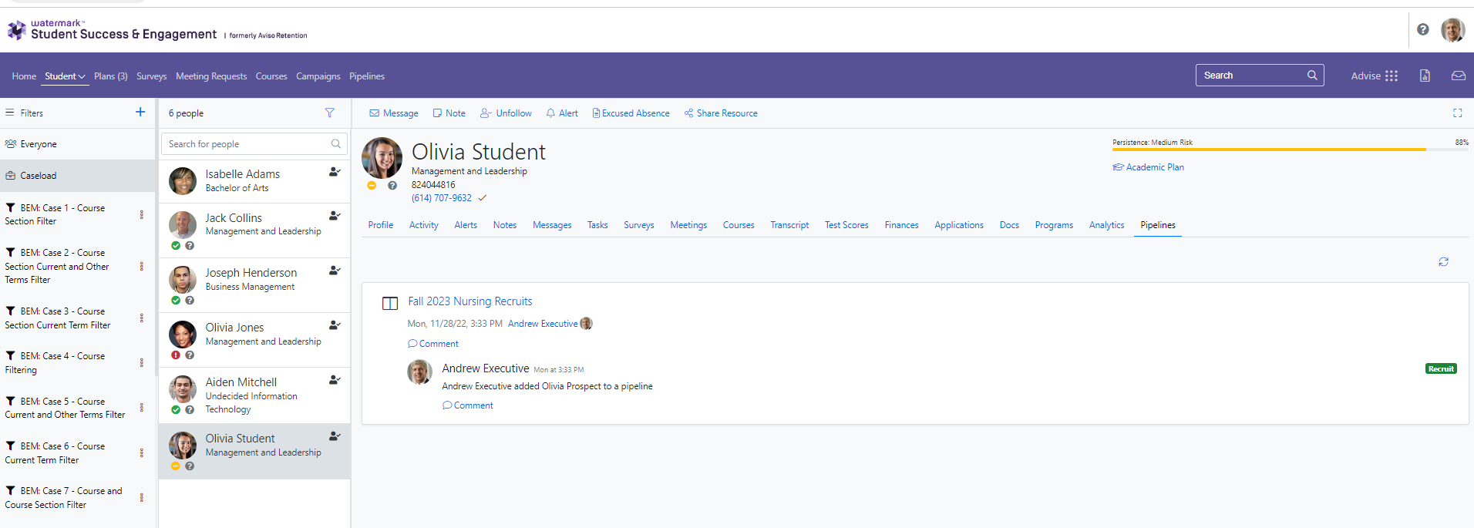Open Campaigns in navigation bar
This screenshot has width=1474, height=528.
[318, 76]
